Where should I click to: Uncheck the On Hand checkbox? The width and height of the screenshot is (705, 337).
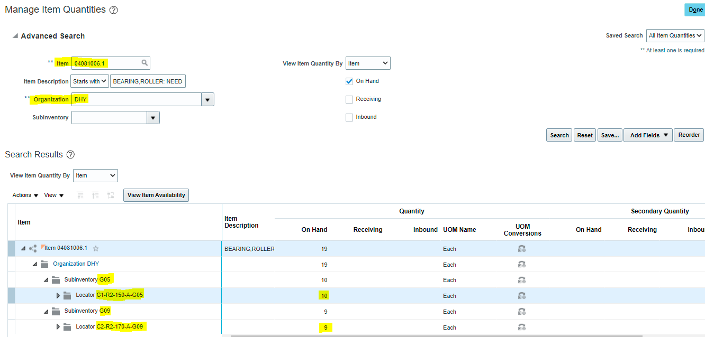coord(349,81)
